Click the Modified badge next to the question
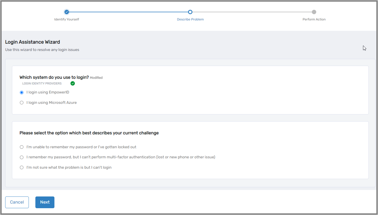Screen dimensions: 378x215 (96, 78)
